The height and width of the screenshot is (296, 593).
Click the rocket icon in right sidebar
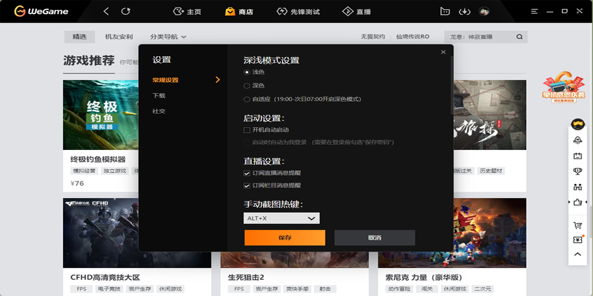tap(578, 140)
